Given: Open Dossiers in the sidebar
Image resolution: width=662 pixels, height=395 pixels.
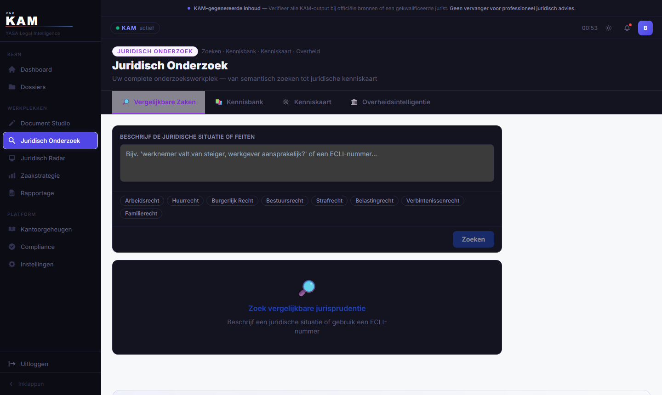Looking at the screenshot, I should pos(51,87).
